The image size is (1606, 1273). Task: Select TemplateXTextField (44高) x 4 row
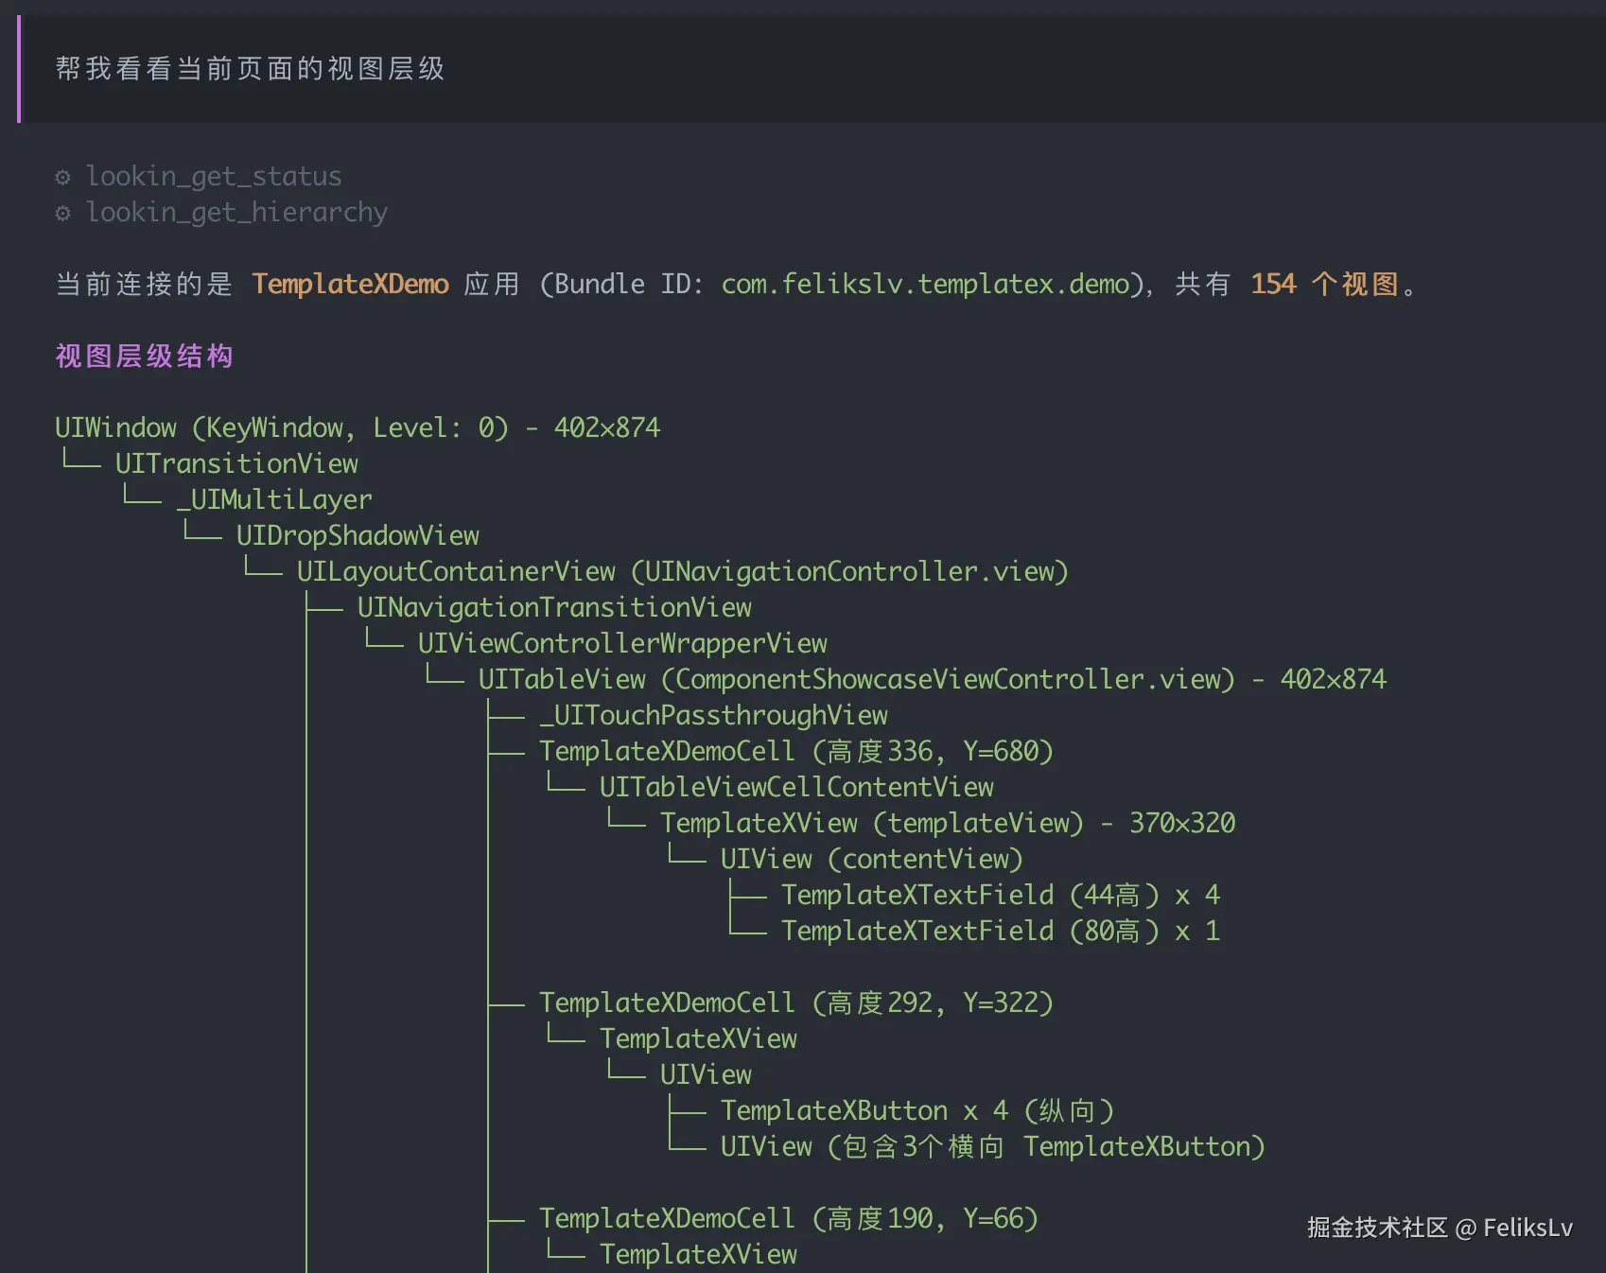(x=1001, y=896)
